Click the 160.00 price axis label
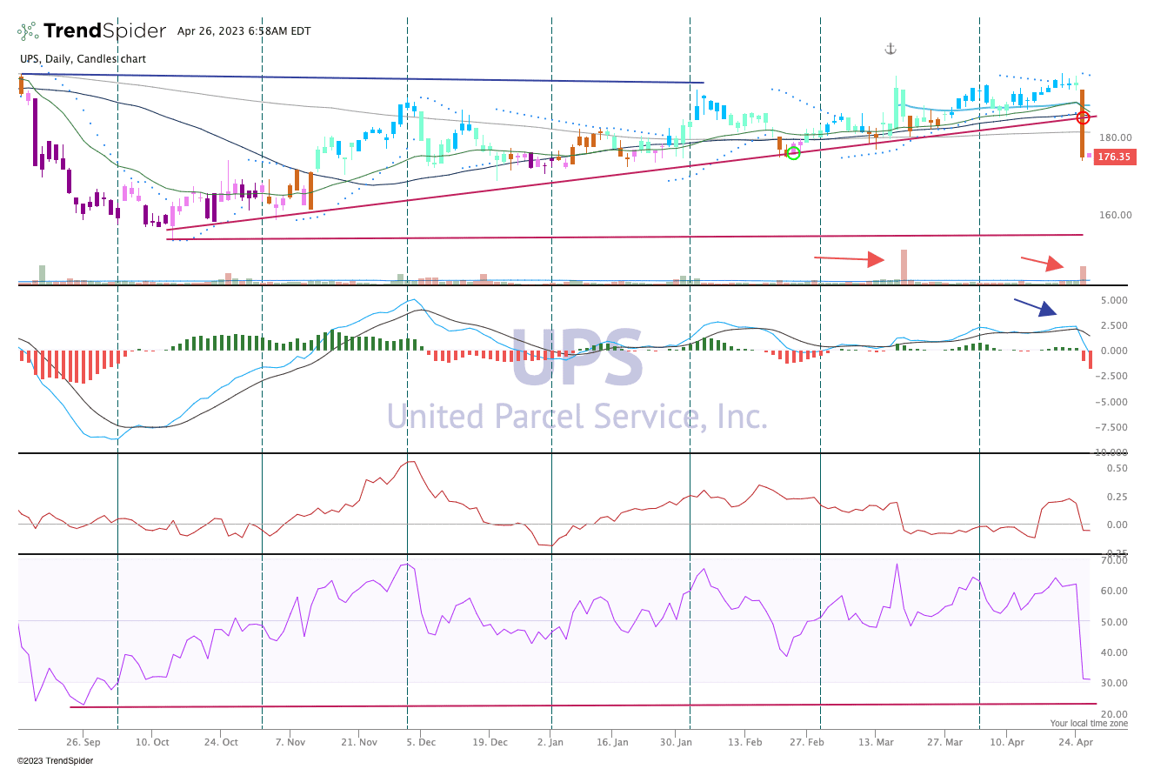 [x=1114, y=215]
